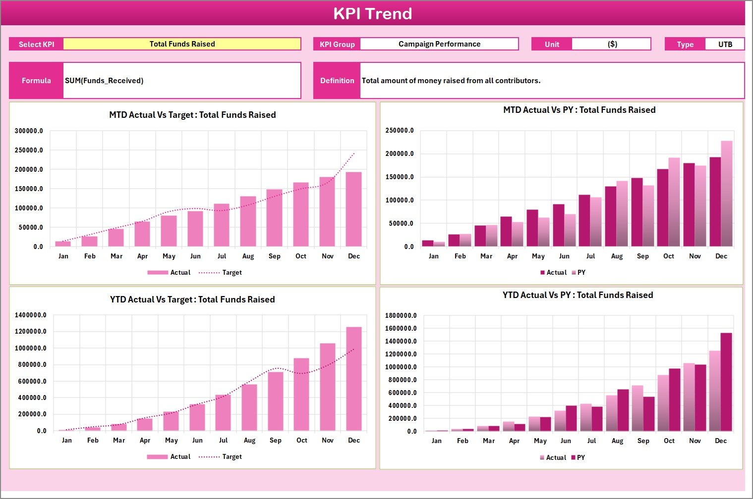The width and height of the screenshot is (753, 499).
Task: Click the Dec bar in YTD Vs PY chart
Action: 721,386
